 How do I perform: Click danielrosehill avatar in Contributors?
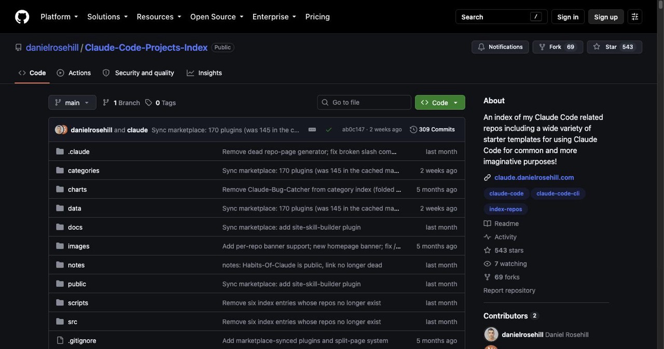click(x=491, y=334)
